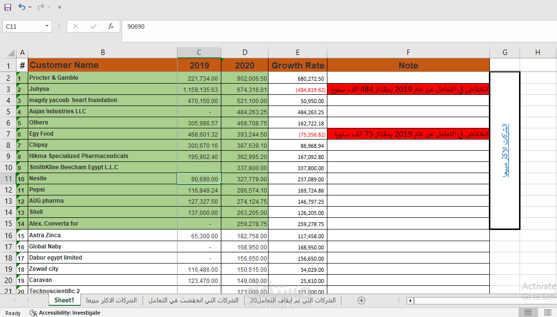Click the 2020 column header cell
Image resolution: width=557 pixels, height=317 pixels.
point(245,65)
